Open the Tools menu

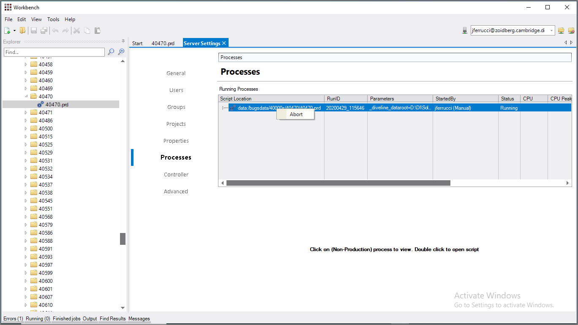pyautogui.click(x=53, y=19)
